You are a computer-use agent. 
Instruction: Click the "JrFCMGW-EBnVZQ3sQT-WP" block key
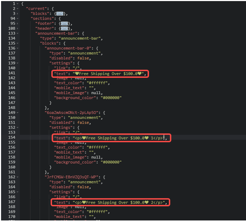pos(71,177)
